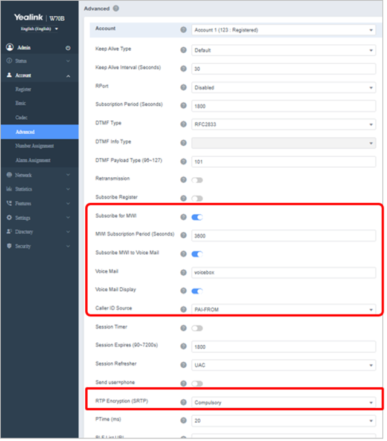Open the Codec page in sidebar
387x441 pixels.
(22, 117)
